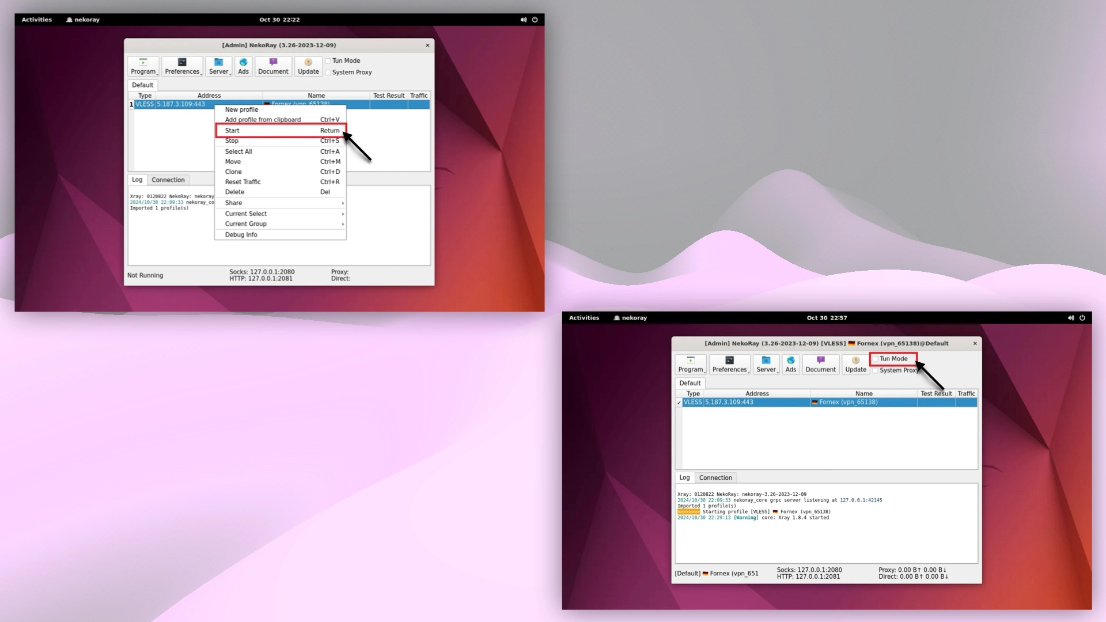Open the Program menu in NekoRay toolbar
The image size is (1106, 622).
point(143,66)
